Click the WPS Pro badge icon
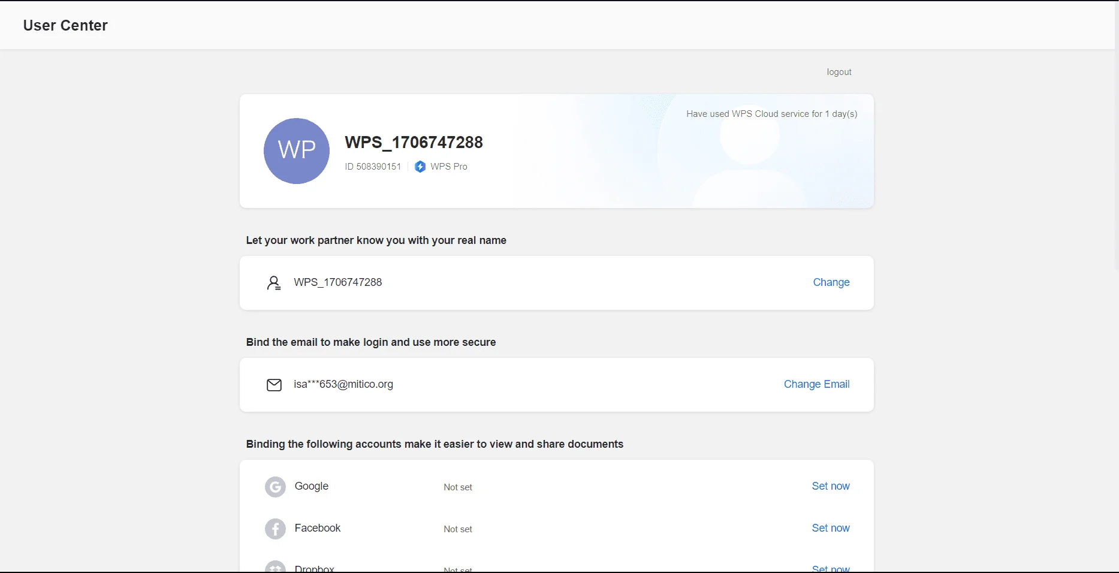 tap(420, 167)
